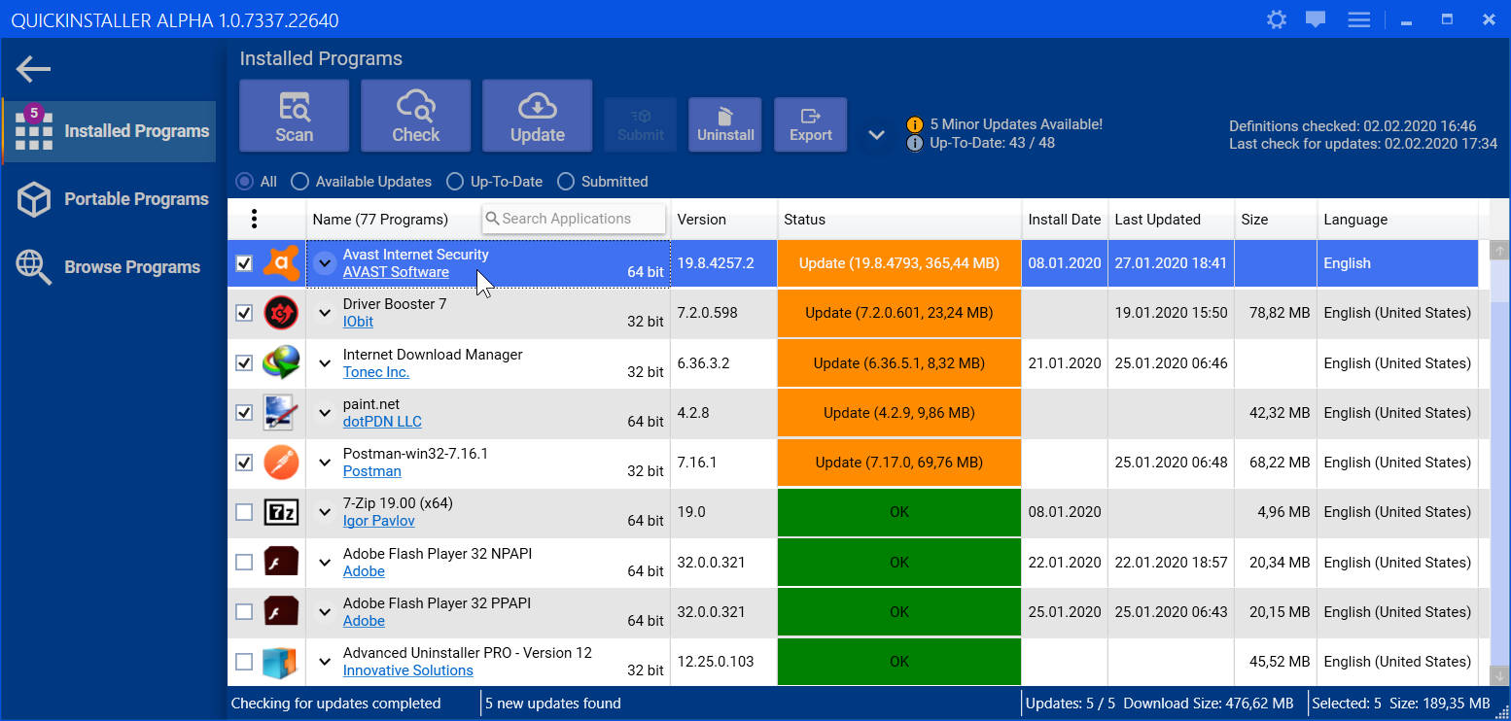Click the Postman app icon
This screenshot has width=1511, height=721.
pos(281,463)
